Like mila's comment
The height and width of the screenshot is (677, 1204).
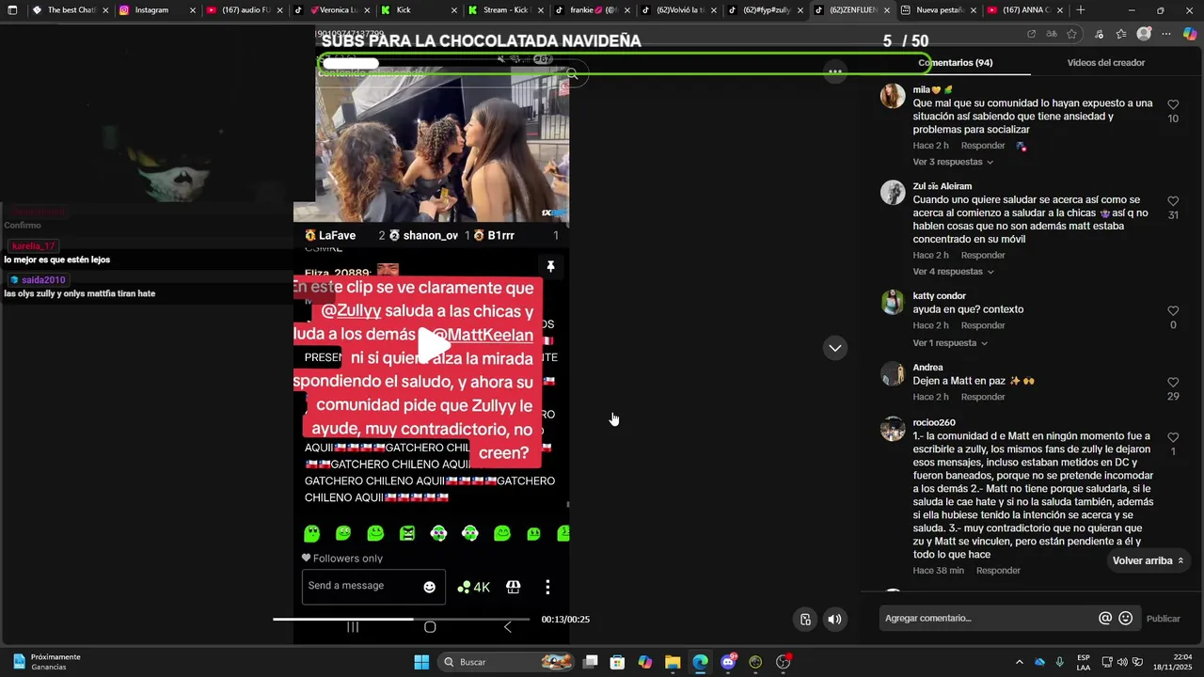[x=1173, y=105]
